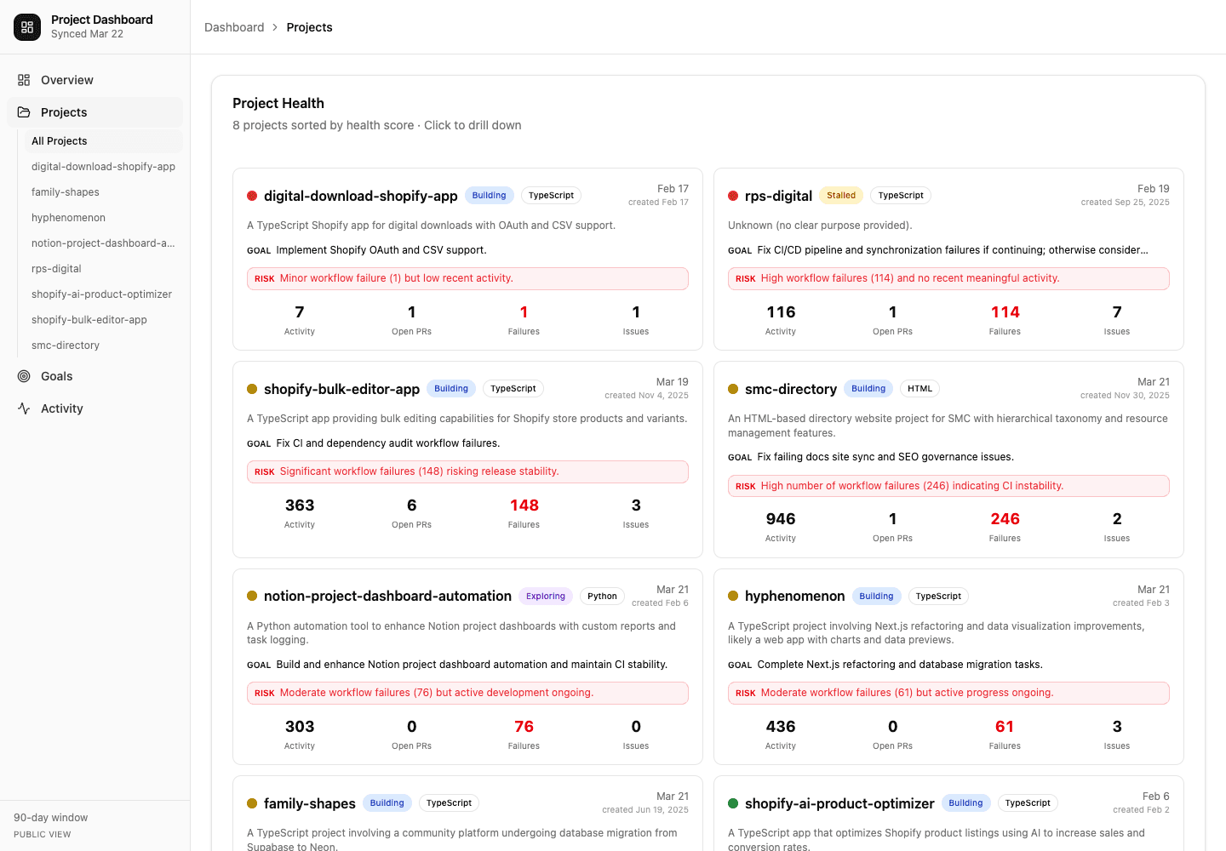Image resolution: width=1226 pixels, height=851 pixels.
Task: Open Goals in the sidebar
Action: coord(95,376)
